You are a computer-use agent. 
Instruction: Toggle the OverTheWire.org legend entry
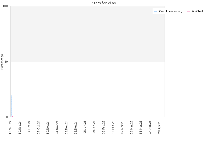tap(168, 11)
